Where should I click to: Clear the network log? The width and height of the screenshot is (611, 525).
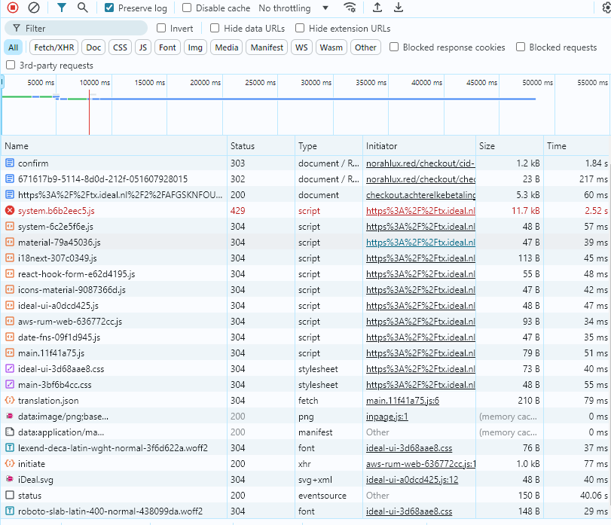[x=34, y=8]
